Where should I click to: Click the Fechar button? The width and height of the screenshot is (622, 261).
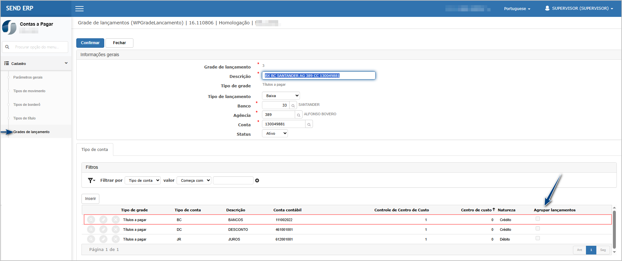[119, 43]
